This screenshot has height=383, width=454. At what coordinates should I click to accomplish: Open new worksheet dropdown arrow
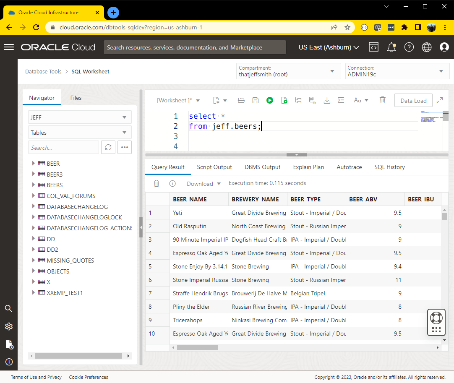click(225, 100)
